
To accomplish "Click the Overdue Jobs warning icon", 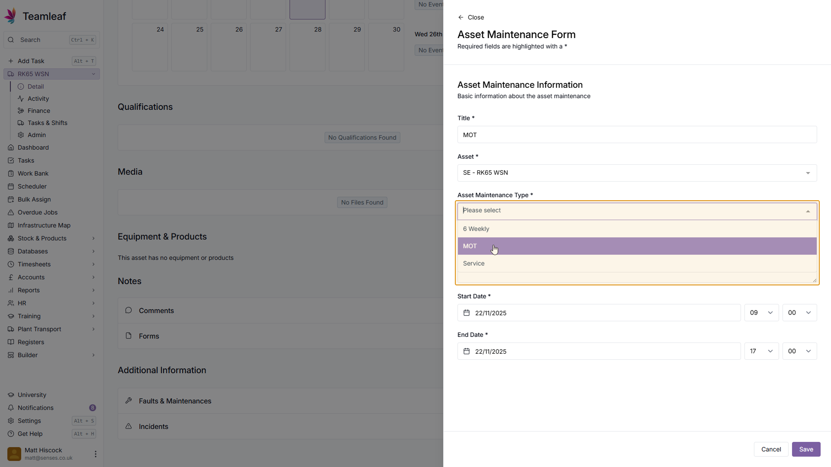I will tap(11, 212).
